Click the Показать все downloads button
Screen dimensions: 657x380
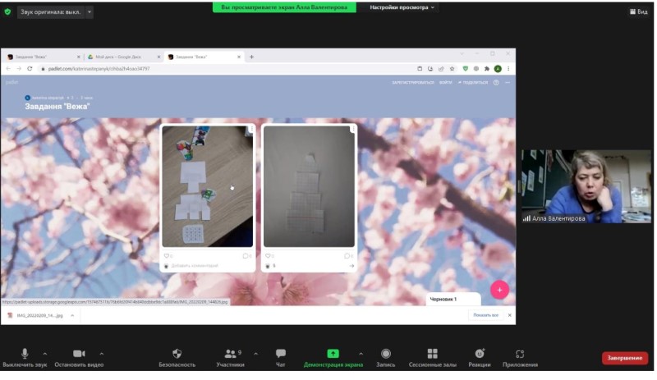486,315
